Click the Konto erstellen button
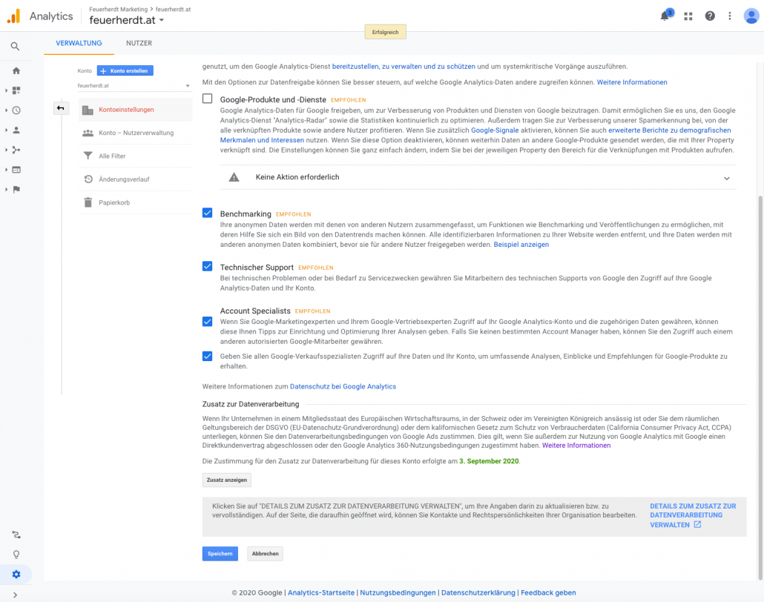 [x=125, y=70]
